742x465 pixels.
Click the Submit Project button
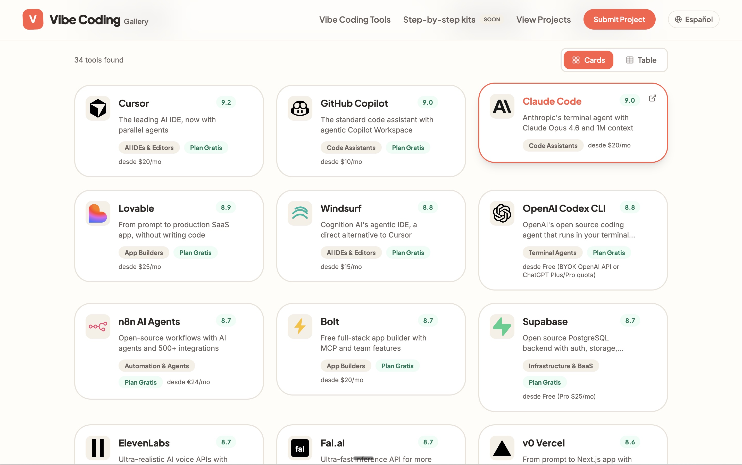pos(619,19)
